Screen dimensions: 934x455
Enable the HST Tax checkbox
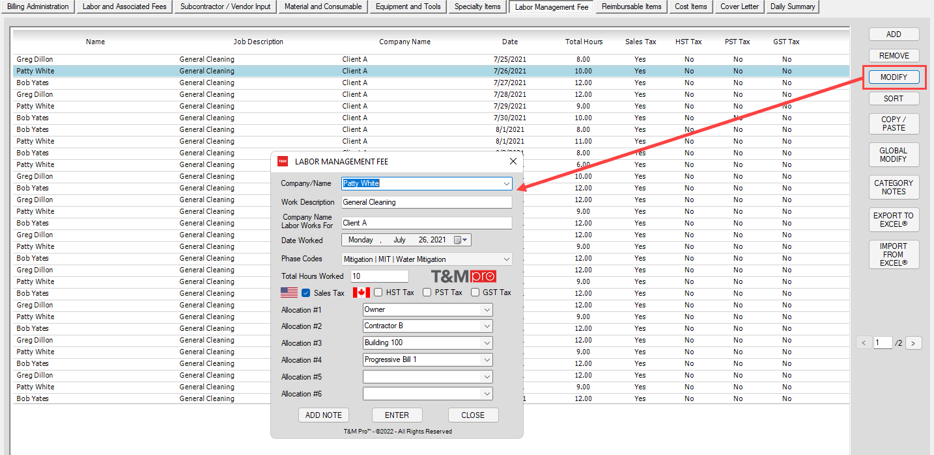click(378, 292)
